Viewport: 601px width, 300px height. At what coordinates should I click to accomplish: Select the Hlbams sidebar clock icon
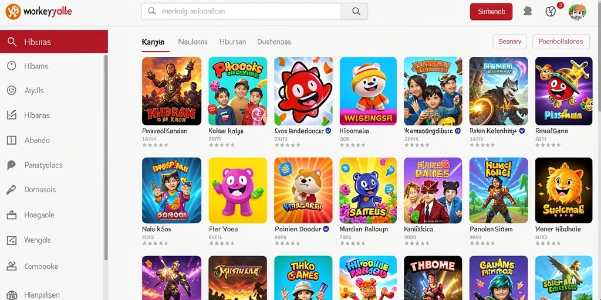click(x=12, y=66)
